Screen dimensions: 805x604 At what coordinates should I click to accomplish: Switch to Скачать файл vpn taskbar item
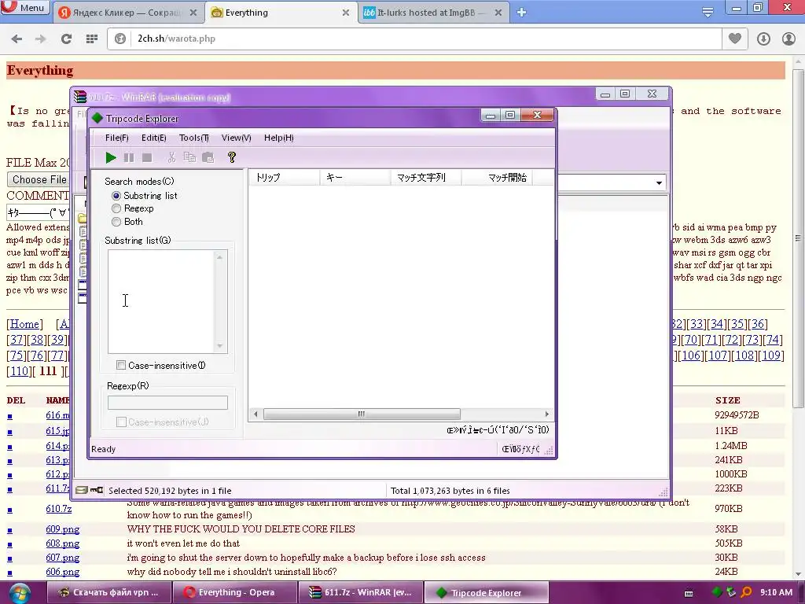pyautogui.click(x=108, y=593)
